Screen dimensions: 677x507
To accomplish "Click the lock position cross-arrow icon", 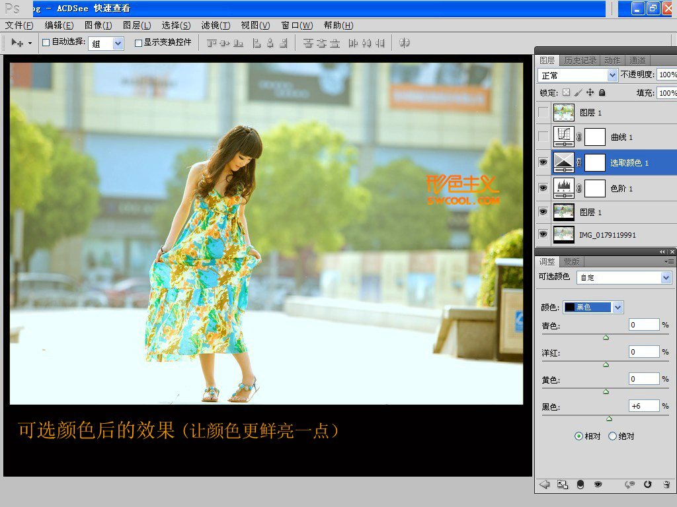I will pyautogui.click(x=590, y=93).
